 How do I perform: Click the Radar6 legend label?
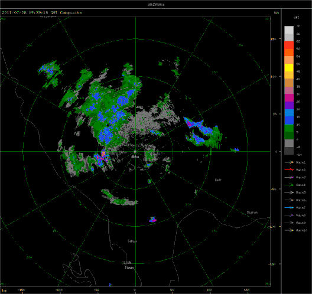(301, 200)
